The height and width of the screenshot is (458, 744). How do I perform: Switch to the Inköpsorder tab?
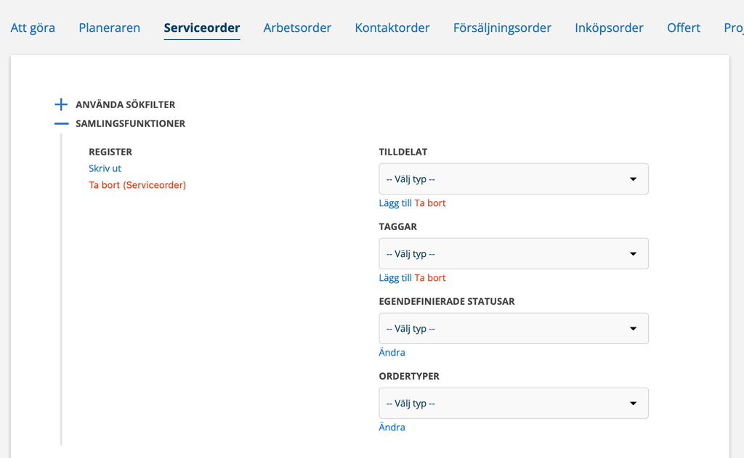(x=609, y=28)
